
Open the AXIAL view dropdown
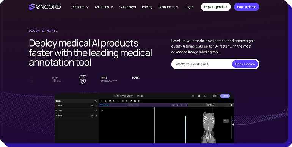(x=133, y=105)
